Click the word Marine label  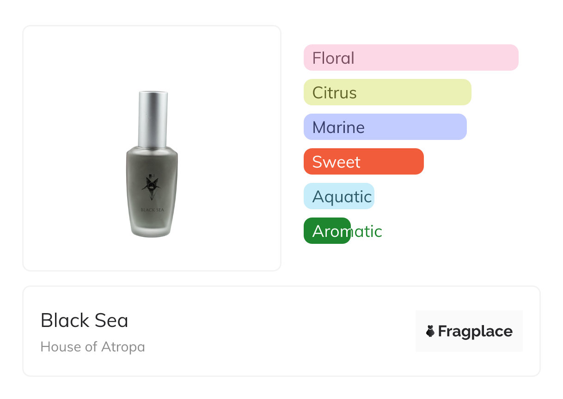click(x=338, y=127)
